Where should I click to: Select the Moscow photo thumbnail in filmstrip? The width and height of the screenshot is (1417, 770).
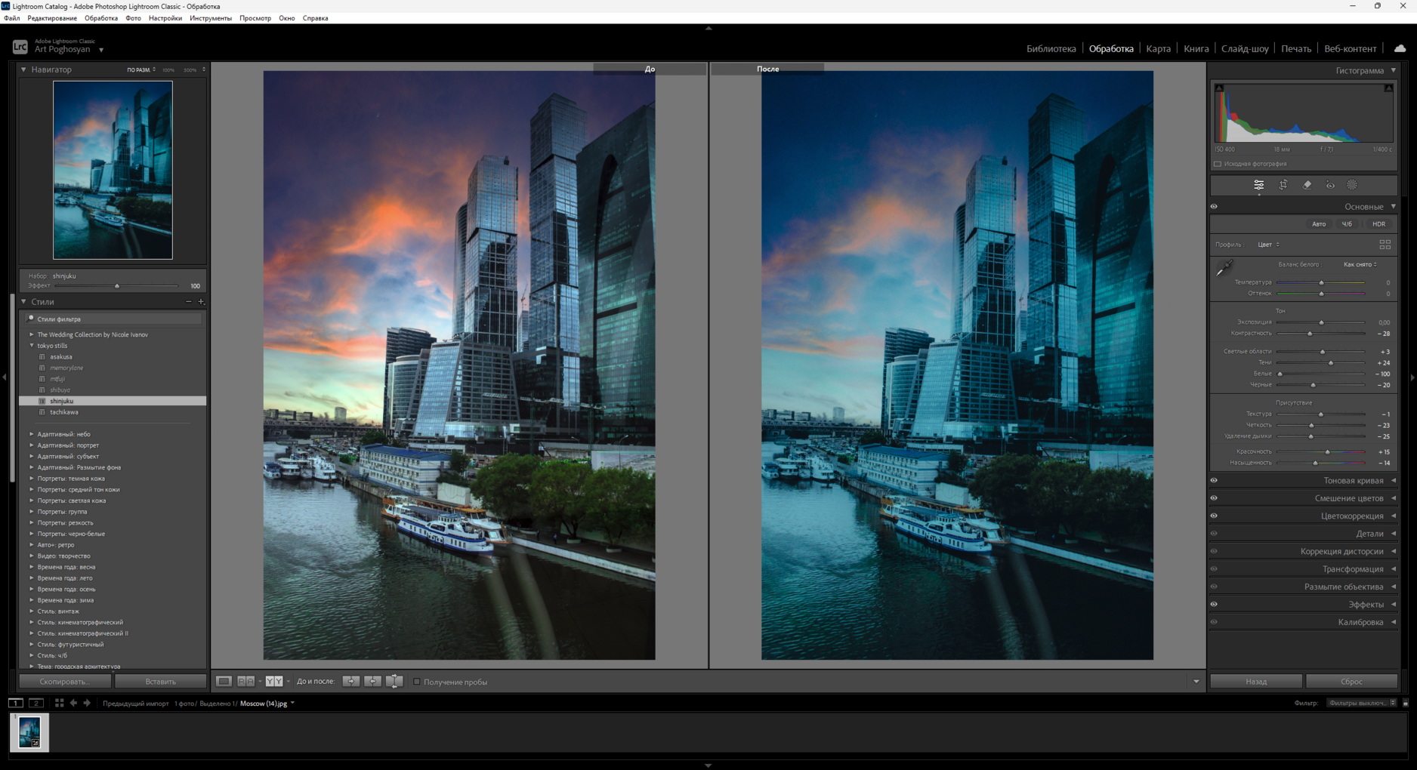(x=29, y=732)
